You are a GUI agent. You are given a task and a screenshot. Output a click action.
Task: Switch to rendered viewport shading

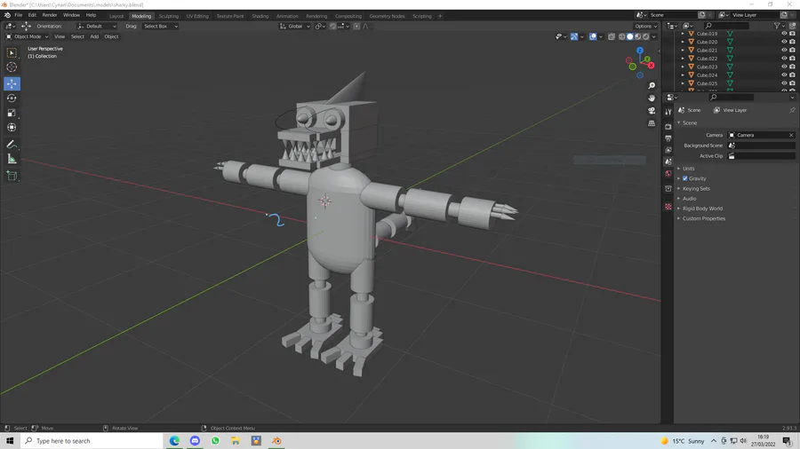646,36
